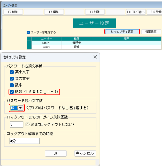
Task: Click the F5 編集 toolbar button
Action: pyautogui.click(x=54, y=12)
